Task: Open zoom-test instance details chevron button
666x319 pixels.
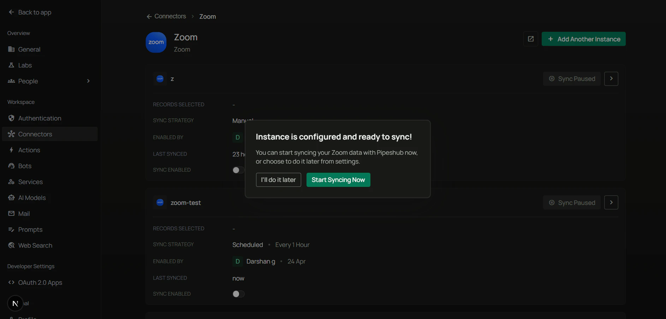Action: pyautogui.click(x=611, y=202)
